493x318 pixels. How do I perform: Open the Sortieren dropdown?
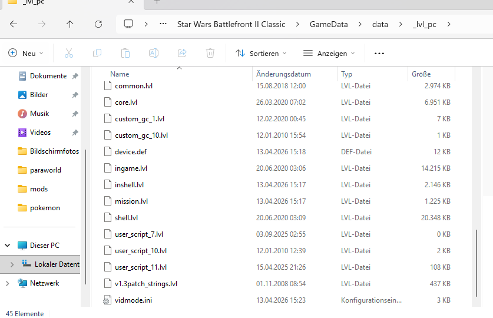[262, 54]
